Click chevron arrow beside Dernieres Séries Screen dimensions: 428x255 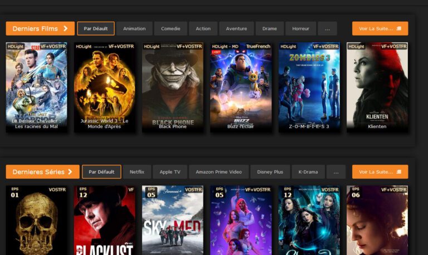[x=70, y=171]
